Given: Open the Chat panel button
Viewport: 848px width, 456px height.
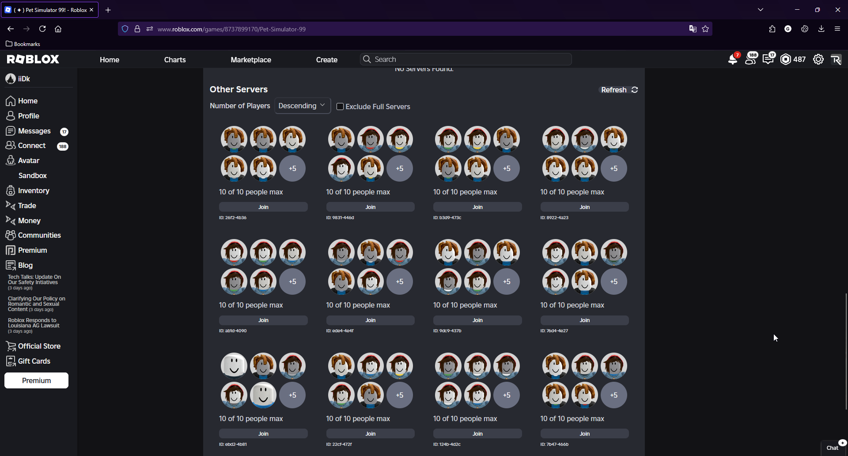Looking at the screenshot, I should 833,448.
